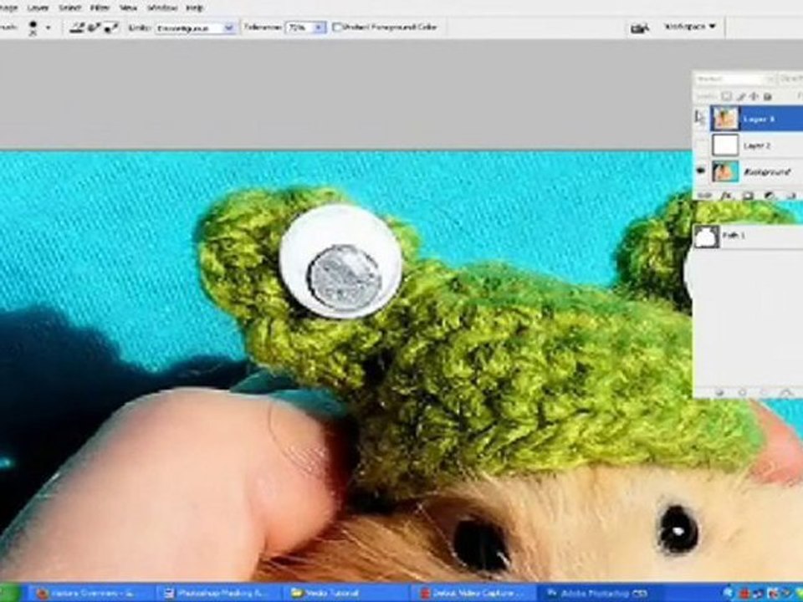Image resolution: width=803 pixels, height=602 pixels.
Task: Open the Limits dropdown
Action: (x=196, y=28)
